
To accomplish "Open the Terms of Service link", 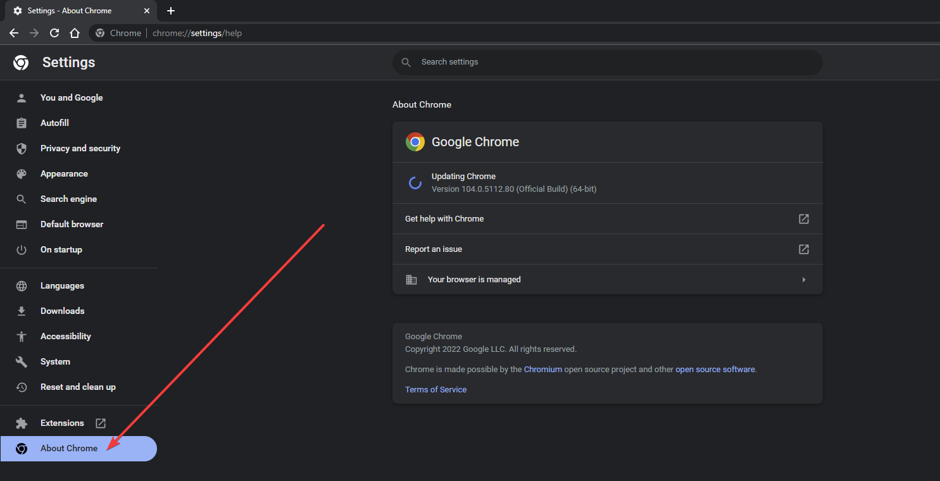I will [x=436, y=389].
